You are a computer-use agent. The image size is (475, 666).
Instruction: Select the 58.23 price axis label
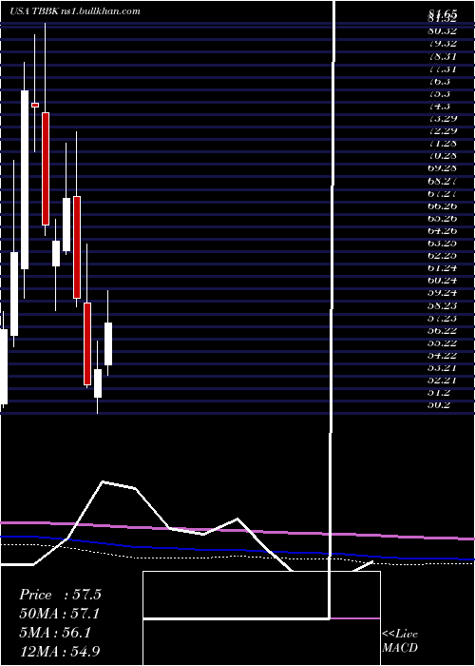click(443, 305)
